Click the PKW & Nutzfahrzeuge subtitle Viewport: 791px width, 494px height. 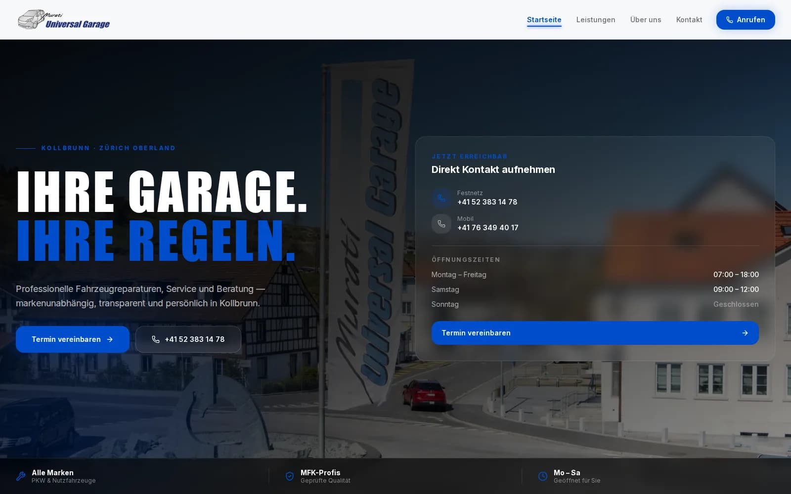[x=64, y=481]
